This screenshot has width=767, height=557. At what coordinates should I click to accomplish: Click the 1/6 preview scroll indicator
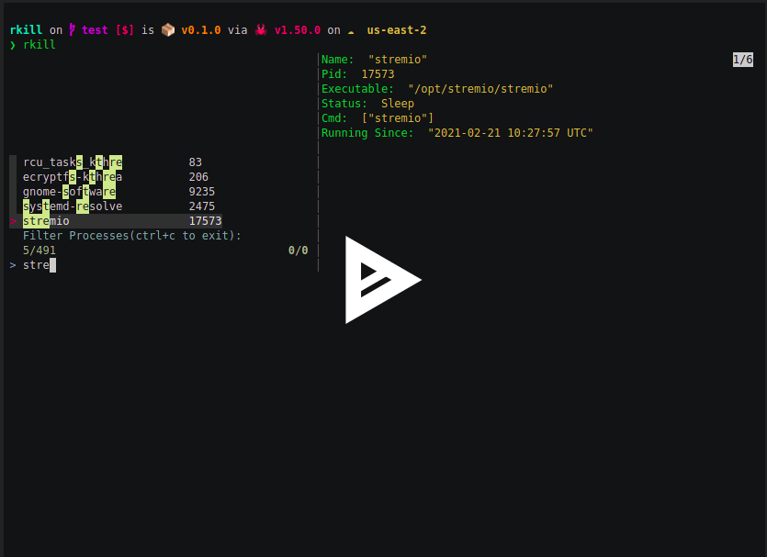pos(742,60)
